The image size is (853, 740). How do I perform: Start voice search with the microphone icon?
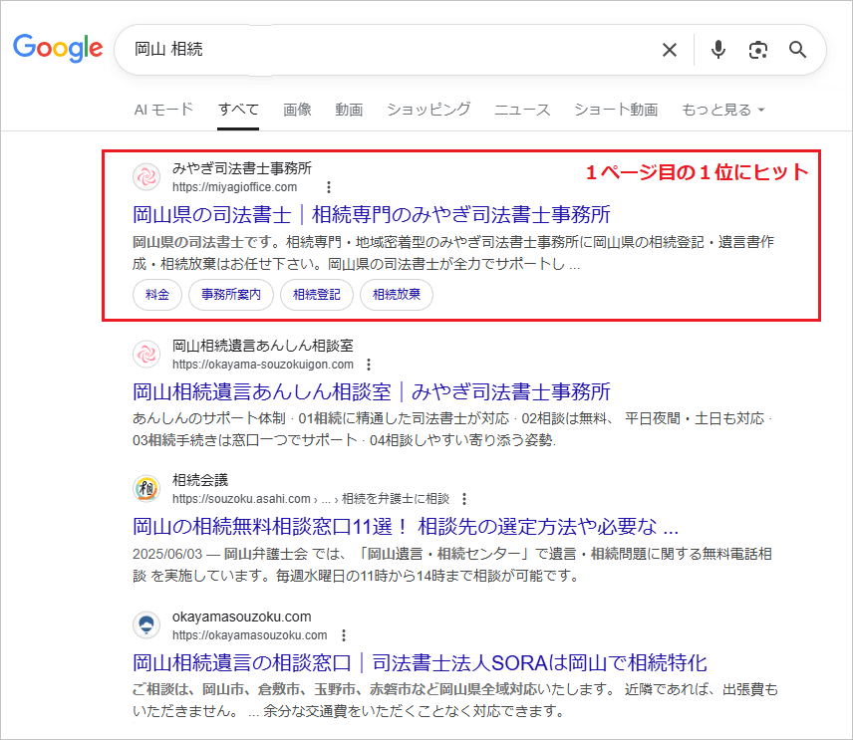coord(717,50)
